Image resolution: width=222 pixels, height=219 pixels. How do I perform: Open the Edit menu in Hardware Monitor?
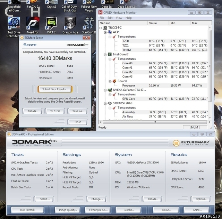coord(110,18)
